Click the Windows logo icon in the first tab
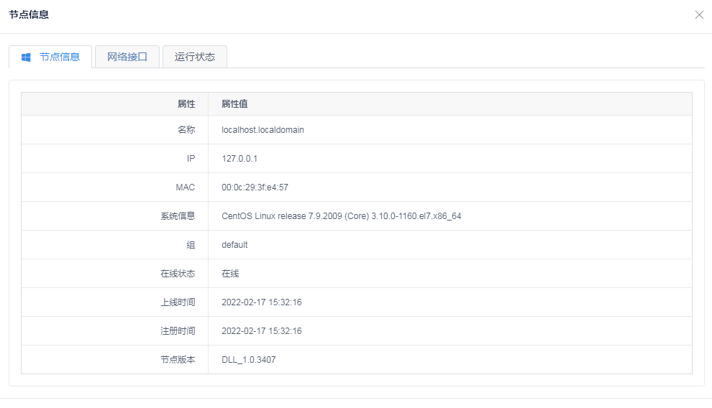This screenshot has height=408, width=712. pos(26,57)
